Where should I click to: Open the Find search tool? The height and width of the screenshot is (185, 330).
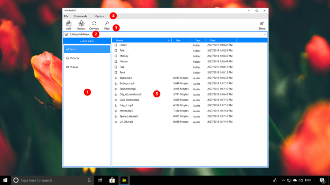point(107,24)
